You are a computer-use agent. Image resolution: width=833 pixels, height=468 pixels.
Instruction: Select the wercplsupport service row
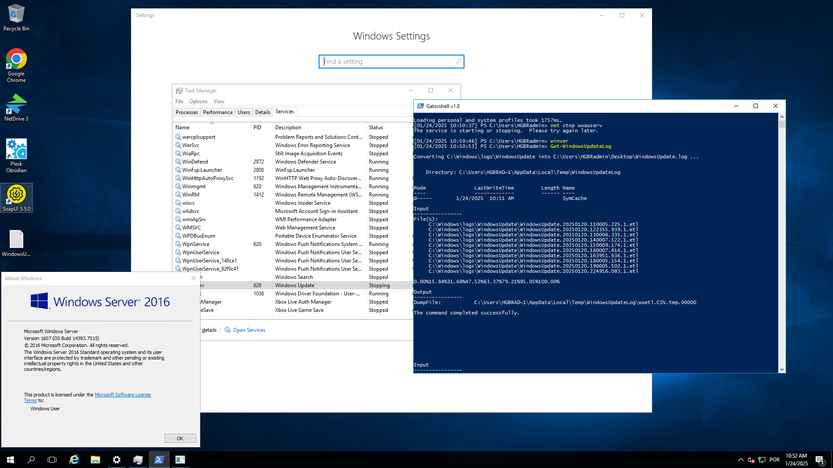click(293, 137)
